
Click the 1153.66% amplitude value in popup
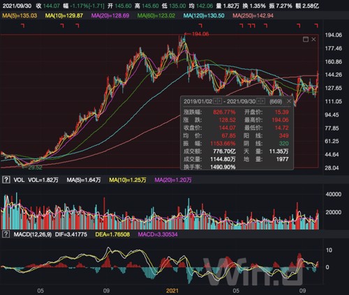[223, 144]
